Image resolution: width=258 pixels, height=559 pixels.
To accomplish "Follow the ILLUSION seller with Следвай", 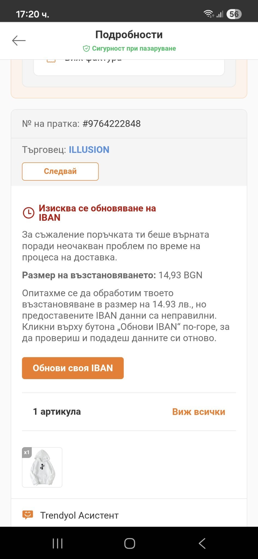I will 60,171.
